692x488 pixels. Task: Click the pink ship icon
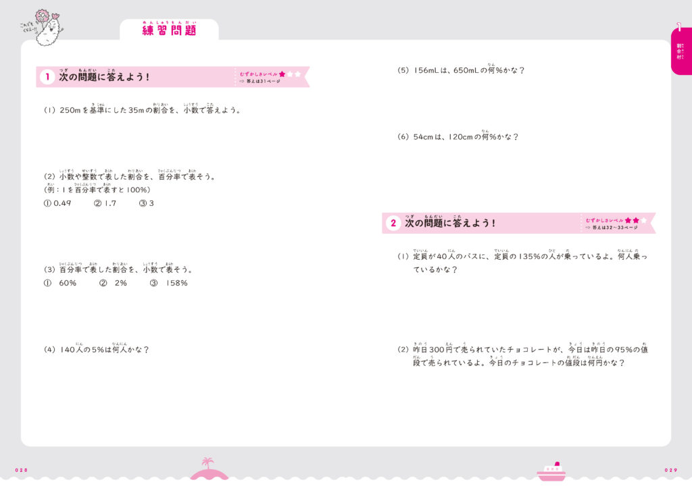551,472
